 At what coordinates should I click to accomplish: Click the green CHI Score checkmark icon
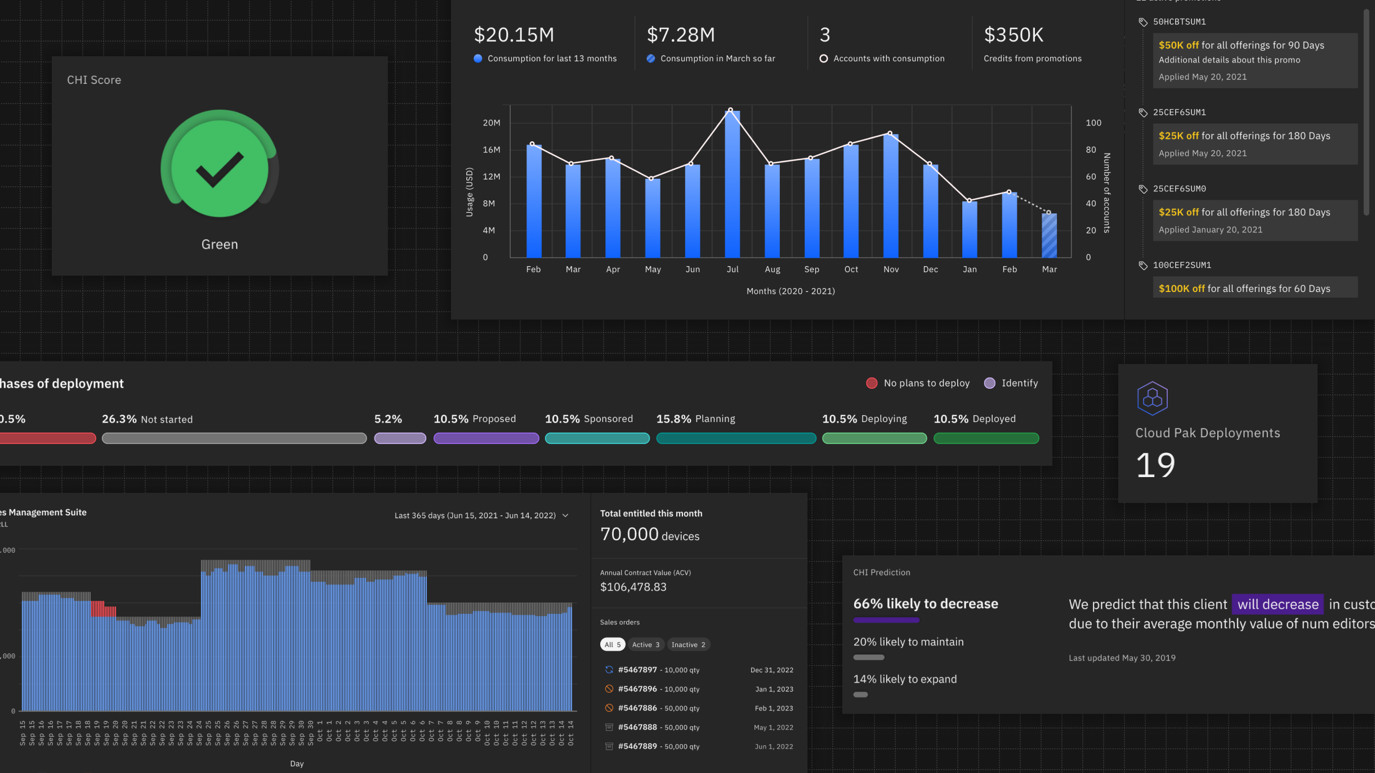coord(220,167)
